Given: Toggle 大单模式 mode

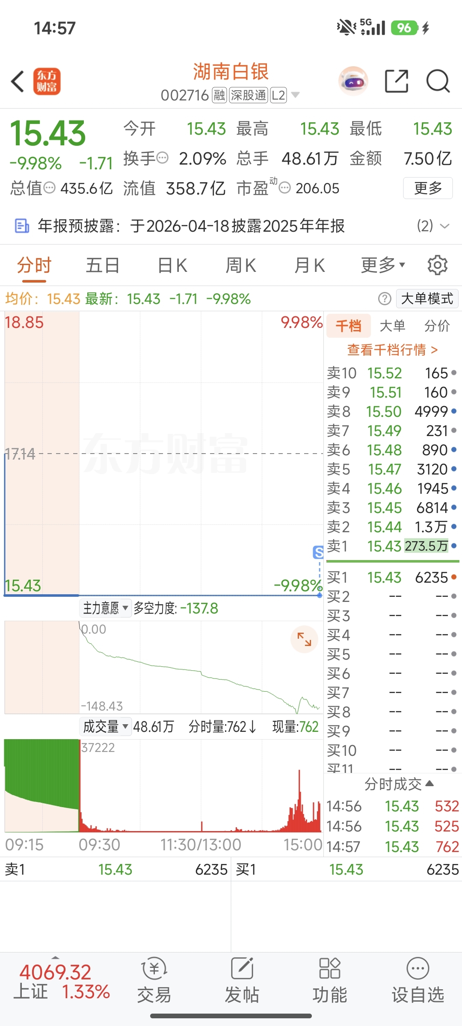Looking at the screenshot, I should pyautogui.click(x=426, y=299).
